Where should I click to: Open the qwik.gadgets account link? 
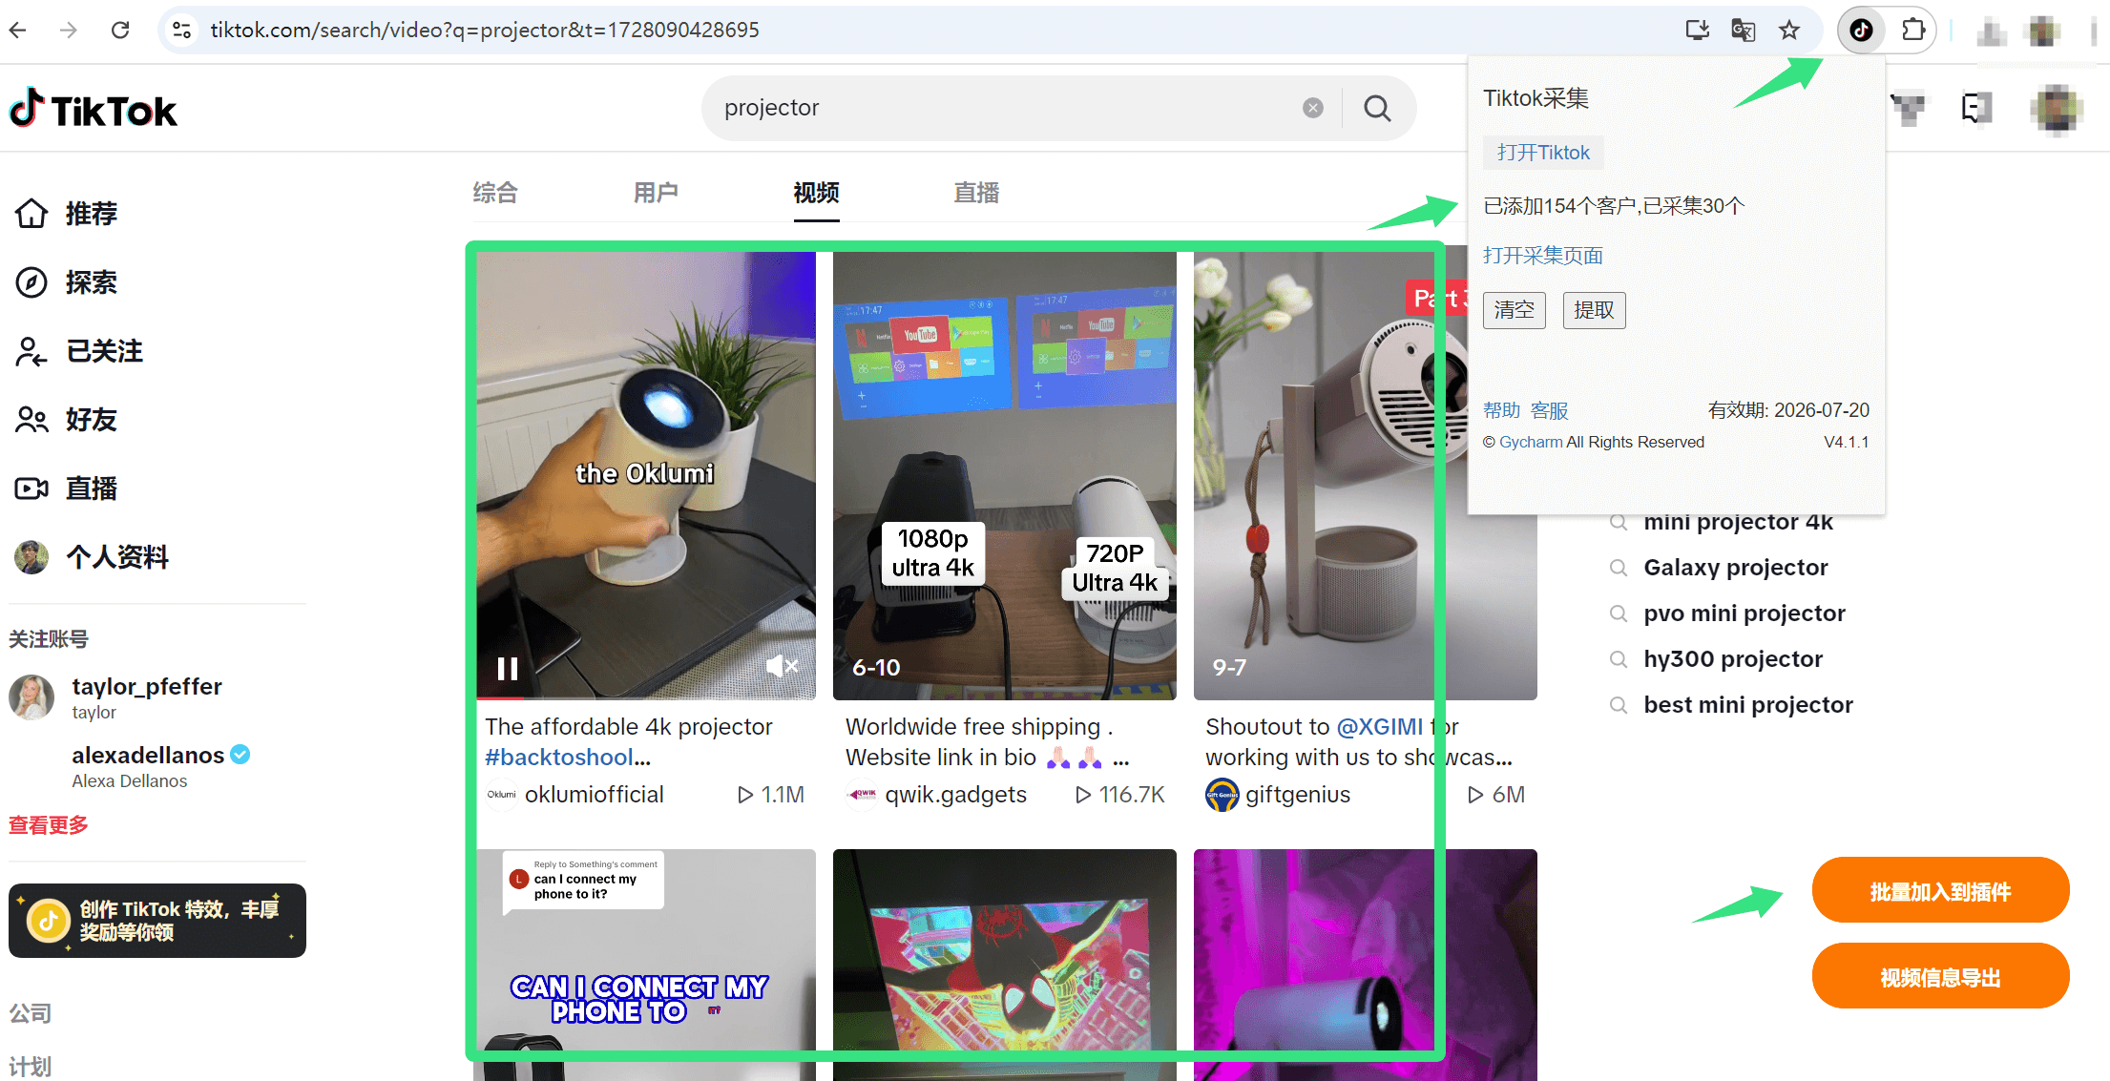pyautogui.click(x=936, y=795)
